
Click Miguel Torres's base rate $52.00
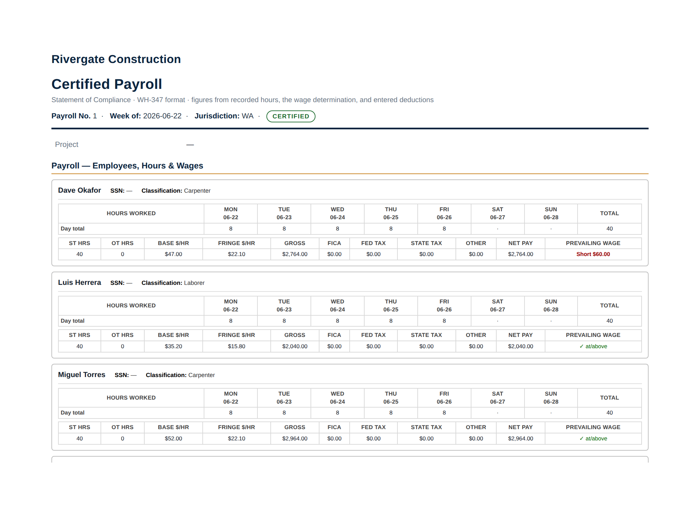click(x=173, y=439)
